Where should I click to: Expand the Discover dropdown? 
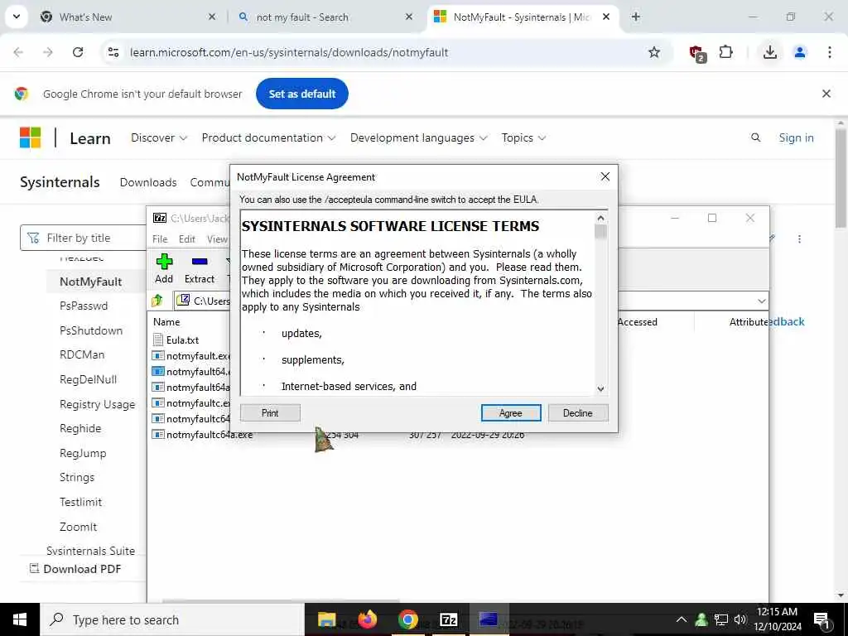coord(159,138)
